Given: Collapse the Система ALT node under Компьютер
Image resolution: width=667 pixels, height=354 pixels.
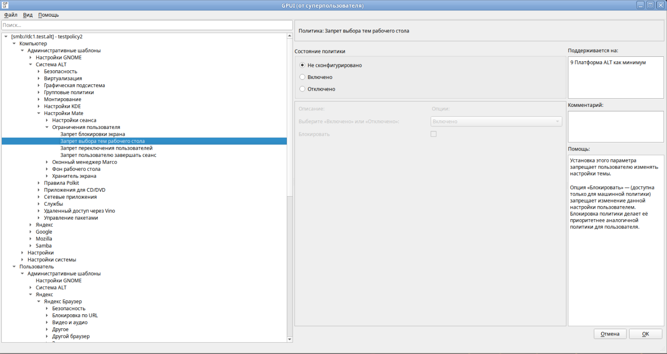Looking at the screenshot, I should [31, 64].
